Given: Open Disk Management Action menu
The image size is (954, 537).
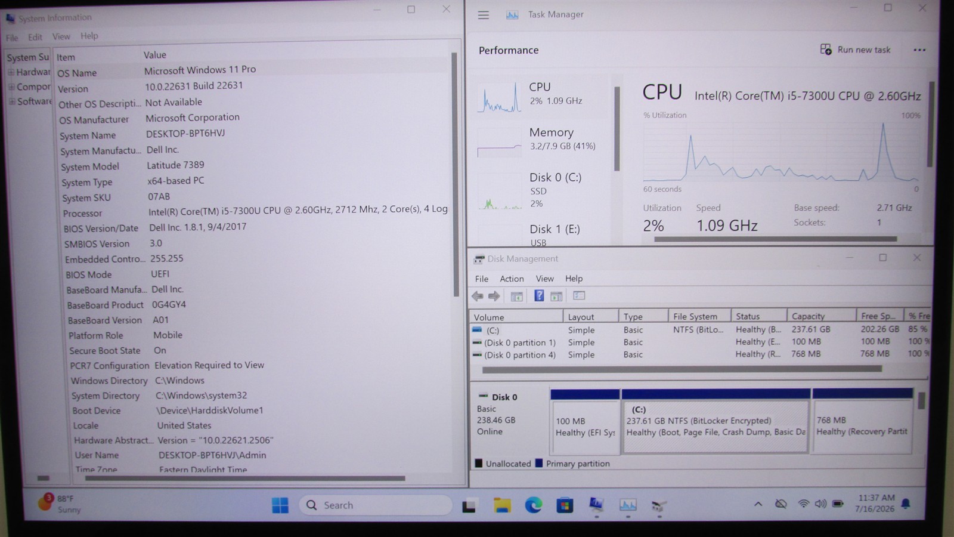Looking at the screenshot, I should click(512, 279).
